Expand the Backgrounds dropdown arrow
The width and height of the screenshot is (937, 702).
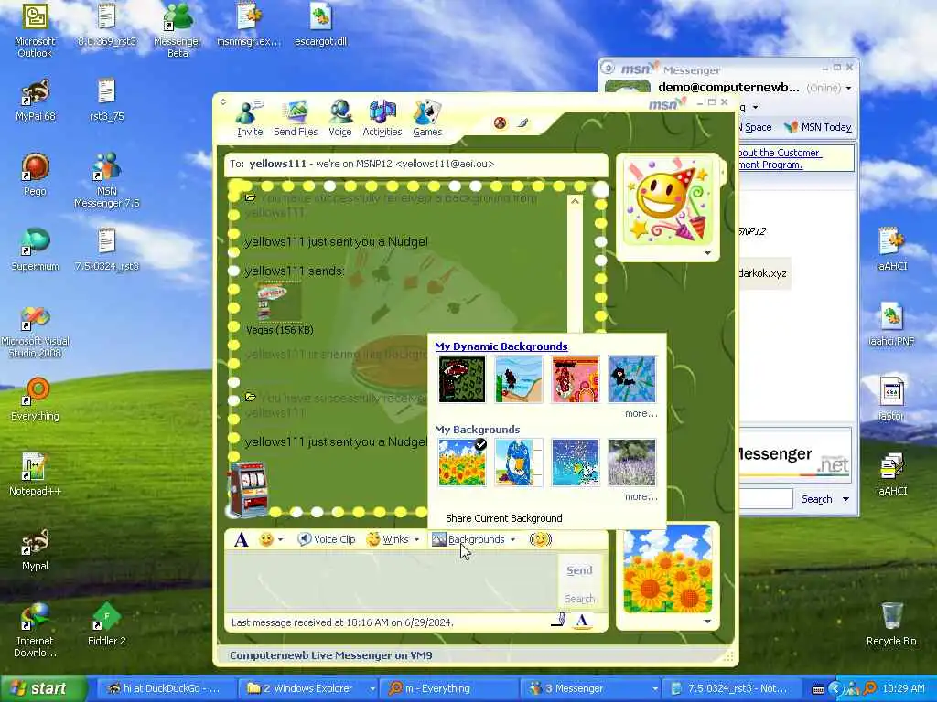512,539
